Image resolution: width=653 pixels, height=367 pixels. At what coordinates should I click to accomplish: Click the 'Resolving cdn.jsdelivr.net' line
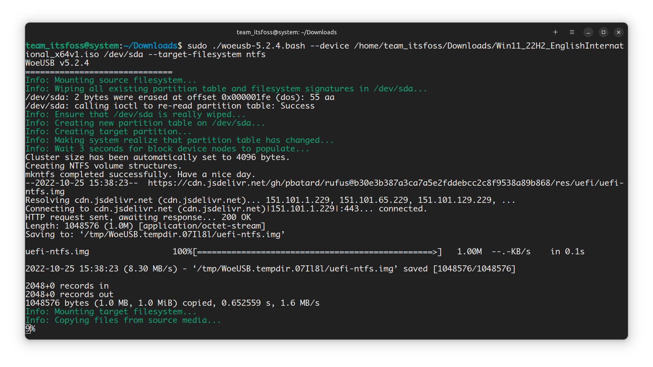click(270, 200)
